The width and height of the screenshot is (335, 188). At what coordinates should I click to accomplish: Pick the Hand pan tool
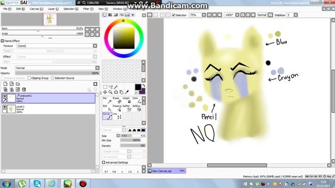pyautogui.click(x=121, y=92)
